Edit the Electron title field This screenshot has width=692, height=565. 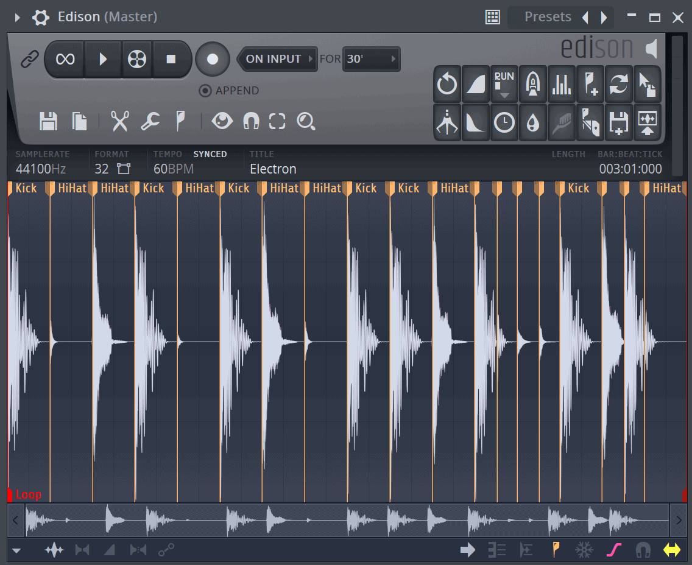(273, 169)
